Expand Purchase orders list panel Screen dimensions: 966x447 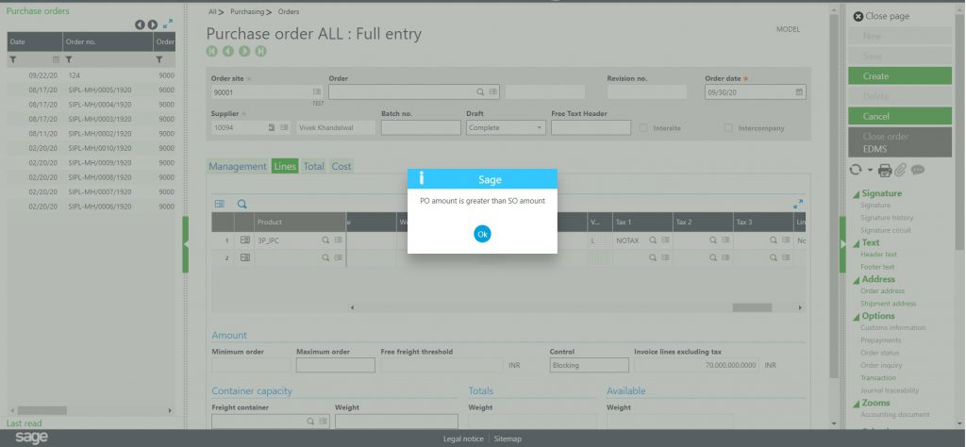click(168, 24)
